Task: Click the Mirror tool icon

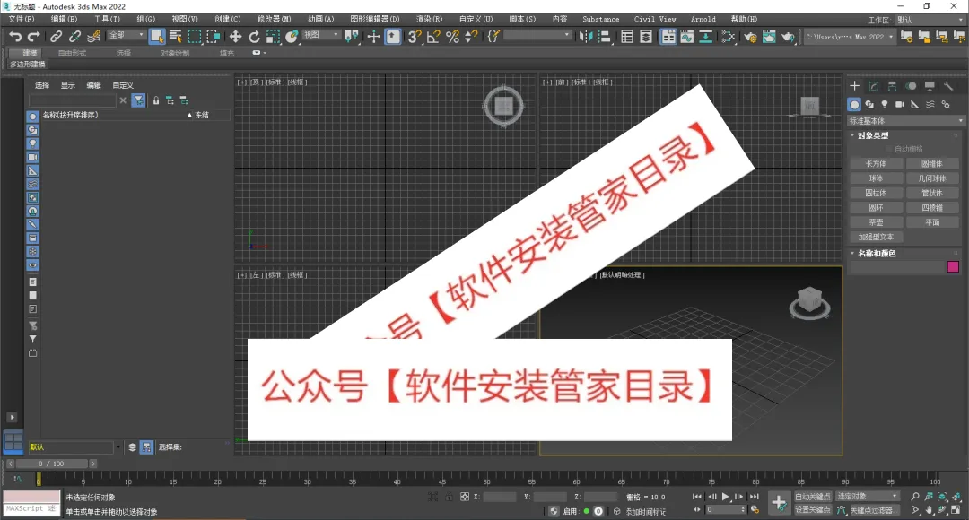Action: (585, 37)
